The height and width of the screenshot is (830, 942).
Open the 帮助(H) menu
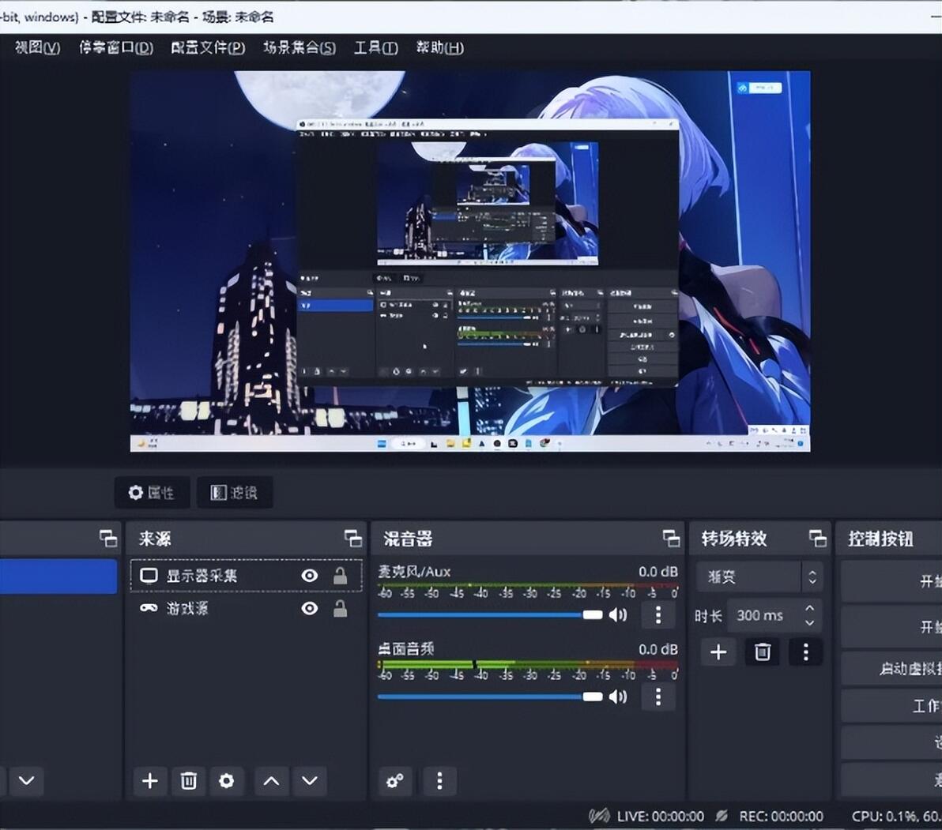(439, 47)
